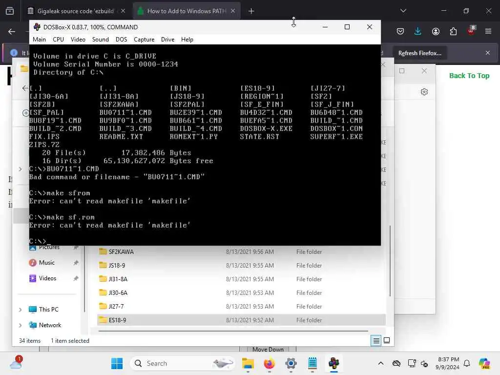Open the Copilot preview icon in the taskbar
Viewport: 500px width, 375px height.
click(x=484, y=363)
